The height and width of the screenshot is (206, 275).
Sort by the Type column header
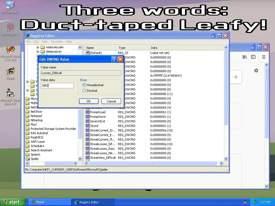point(132,48)
